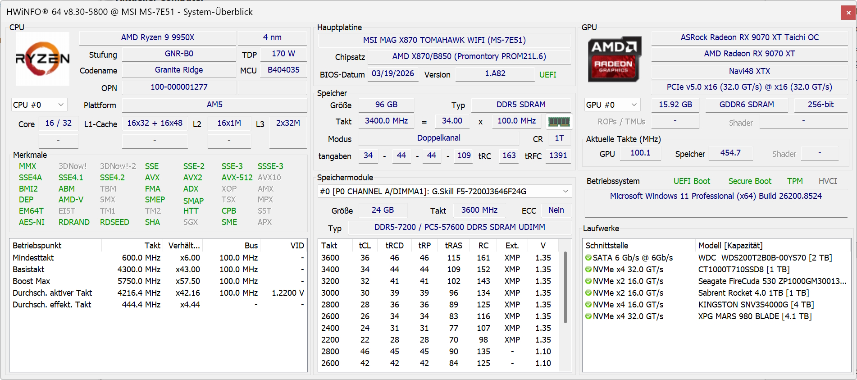Click the Navi48 XTX field
Image resolution: width=857 pixels, height=380 pixels.
click(750, 71)
